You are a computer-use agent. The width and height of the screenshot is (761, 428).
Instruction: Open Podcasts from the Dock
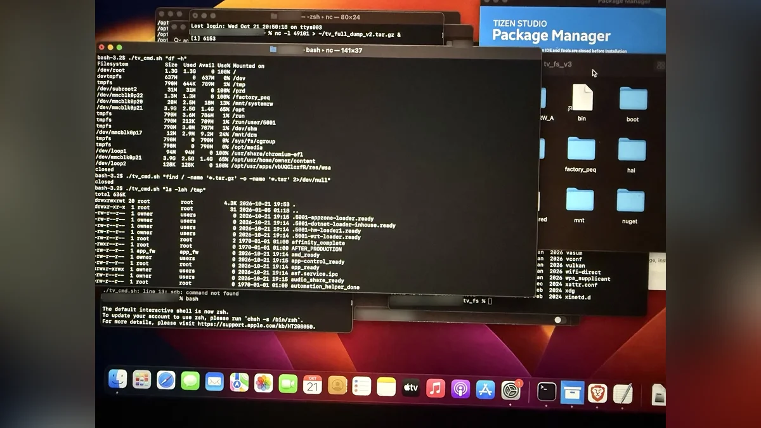click(x=460, y=389)
